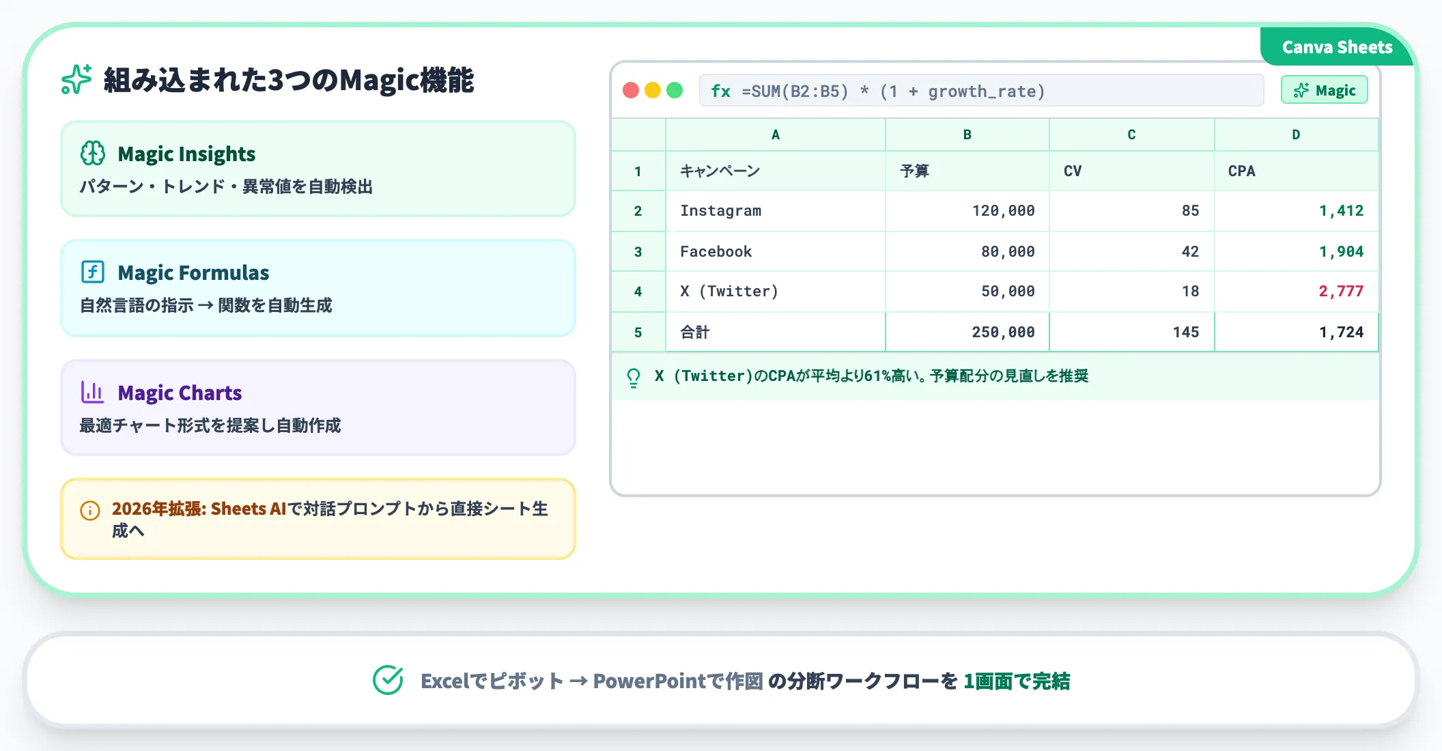Click the CPA header cell

[1296, 171]
